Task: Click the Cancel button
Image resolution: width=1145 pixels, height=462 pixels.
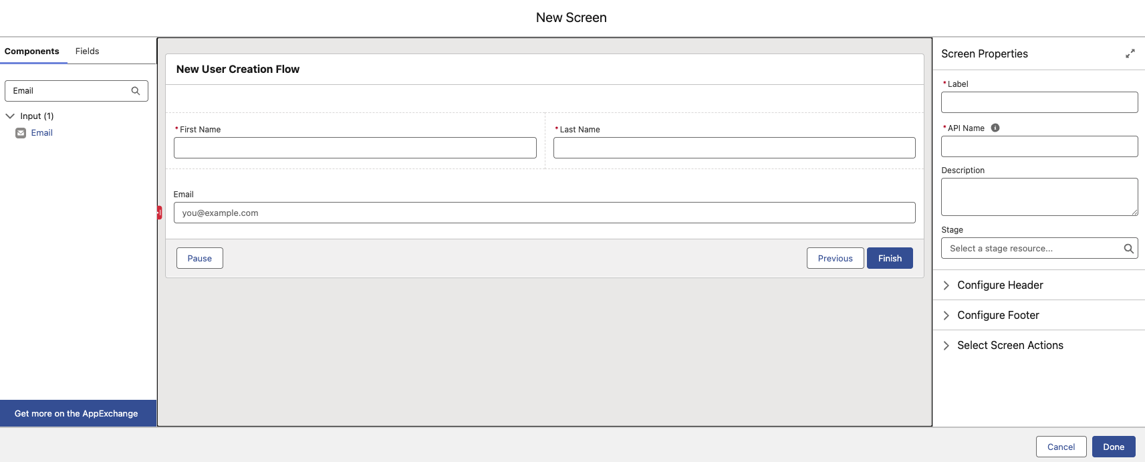Action: coord(1061,447)
